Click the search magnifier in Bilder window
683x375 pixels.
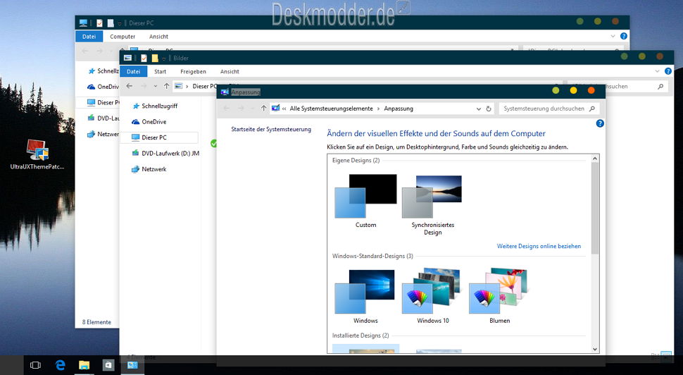tap(660, 86)
